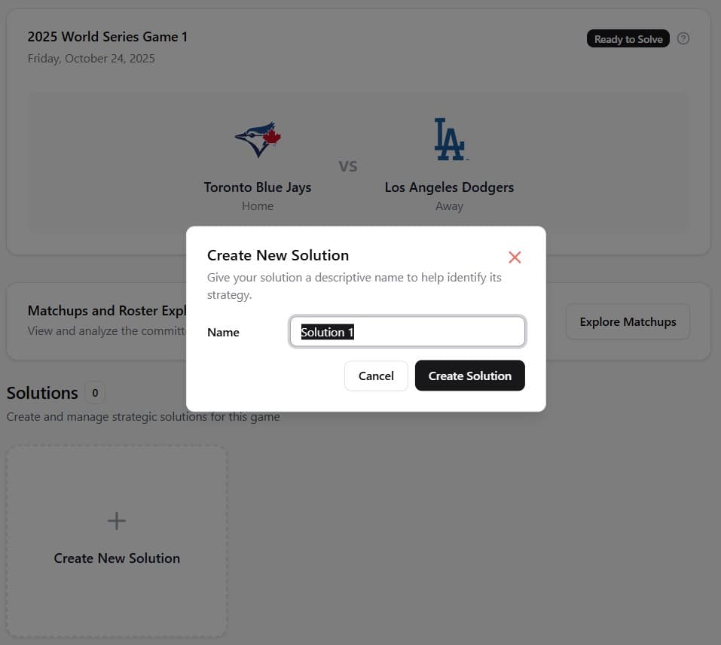Click the Solutions section heading
This screenshot has height=645, width=721.
[42, 393]
